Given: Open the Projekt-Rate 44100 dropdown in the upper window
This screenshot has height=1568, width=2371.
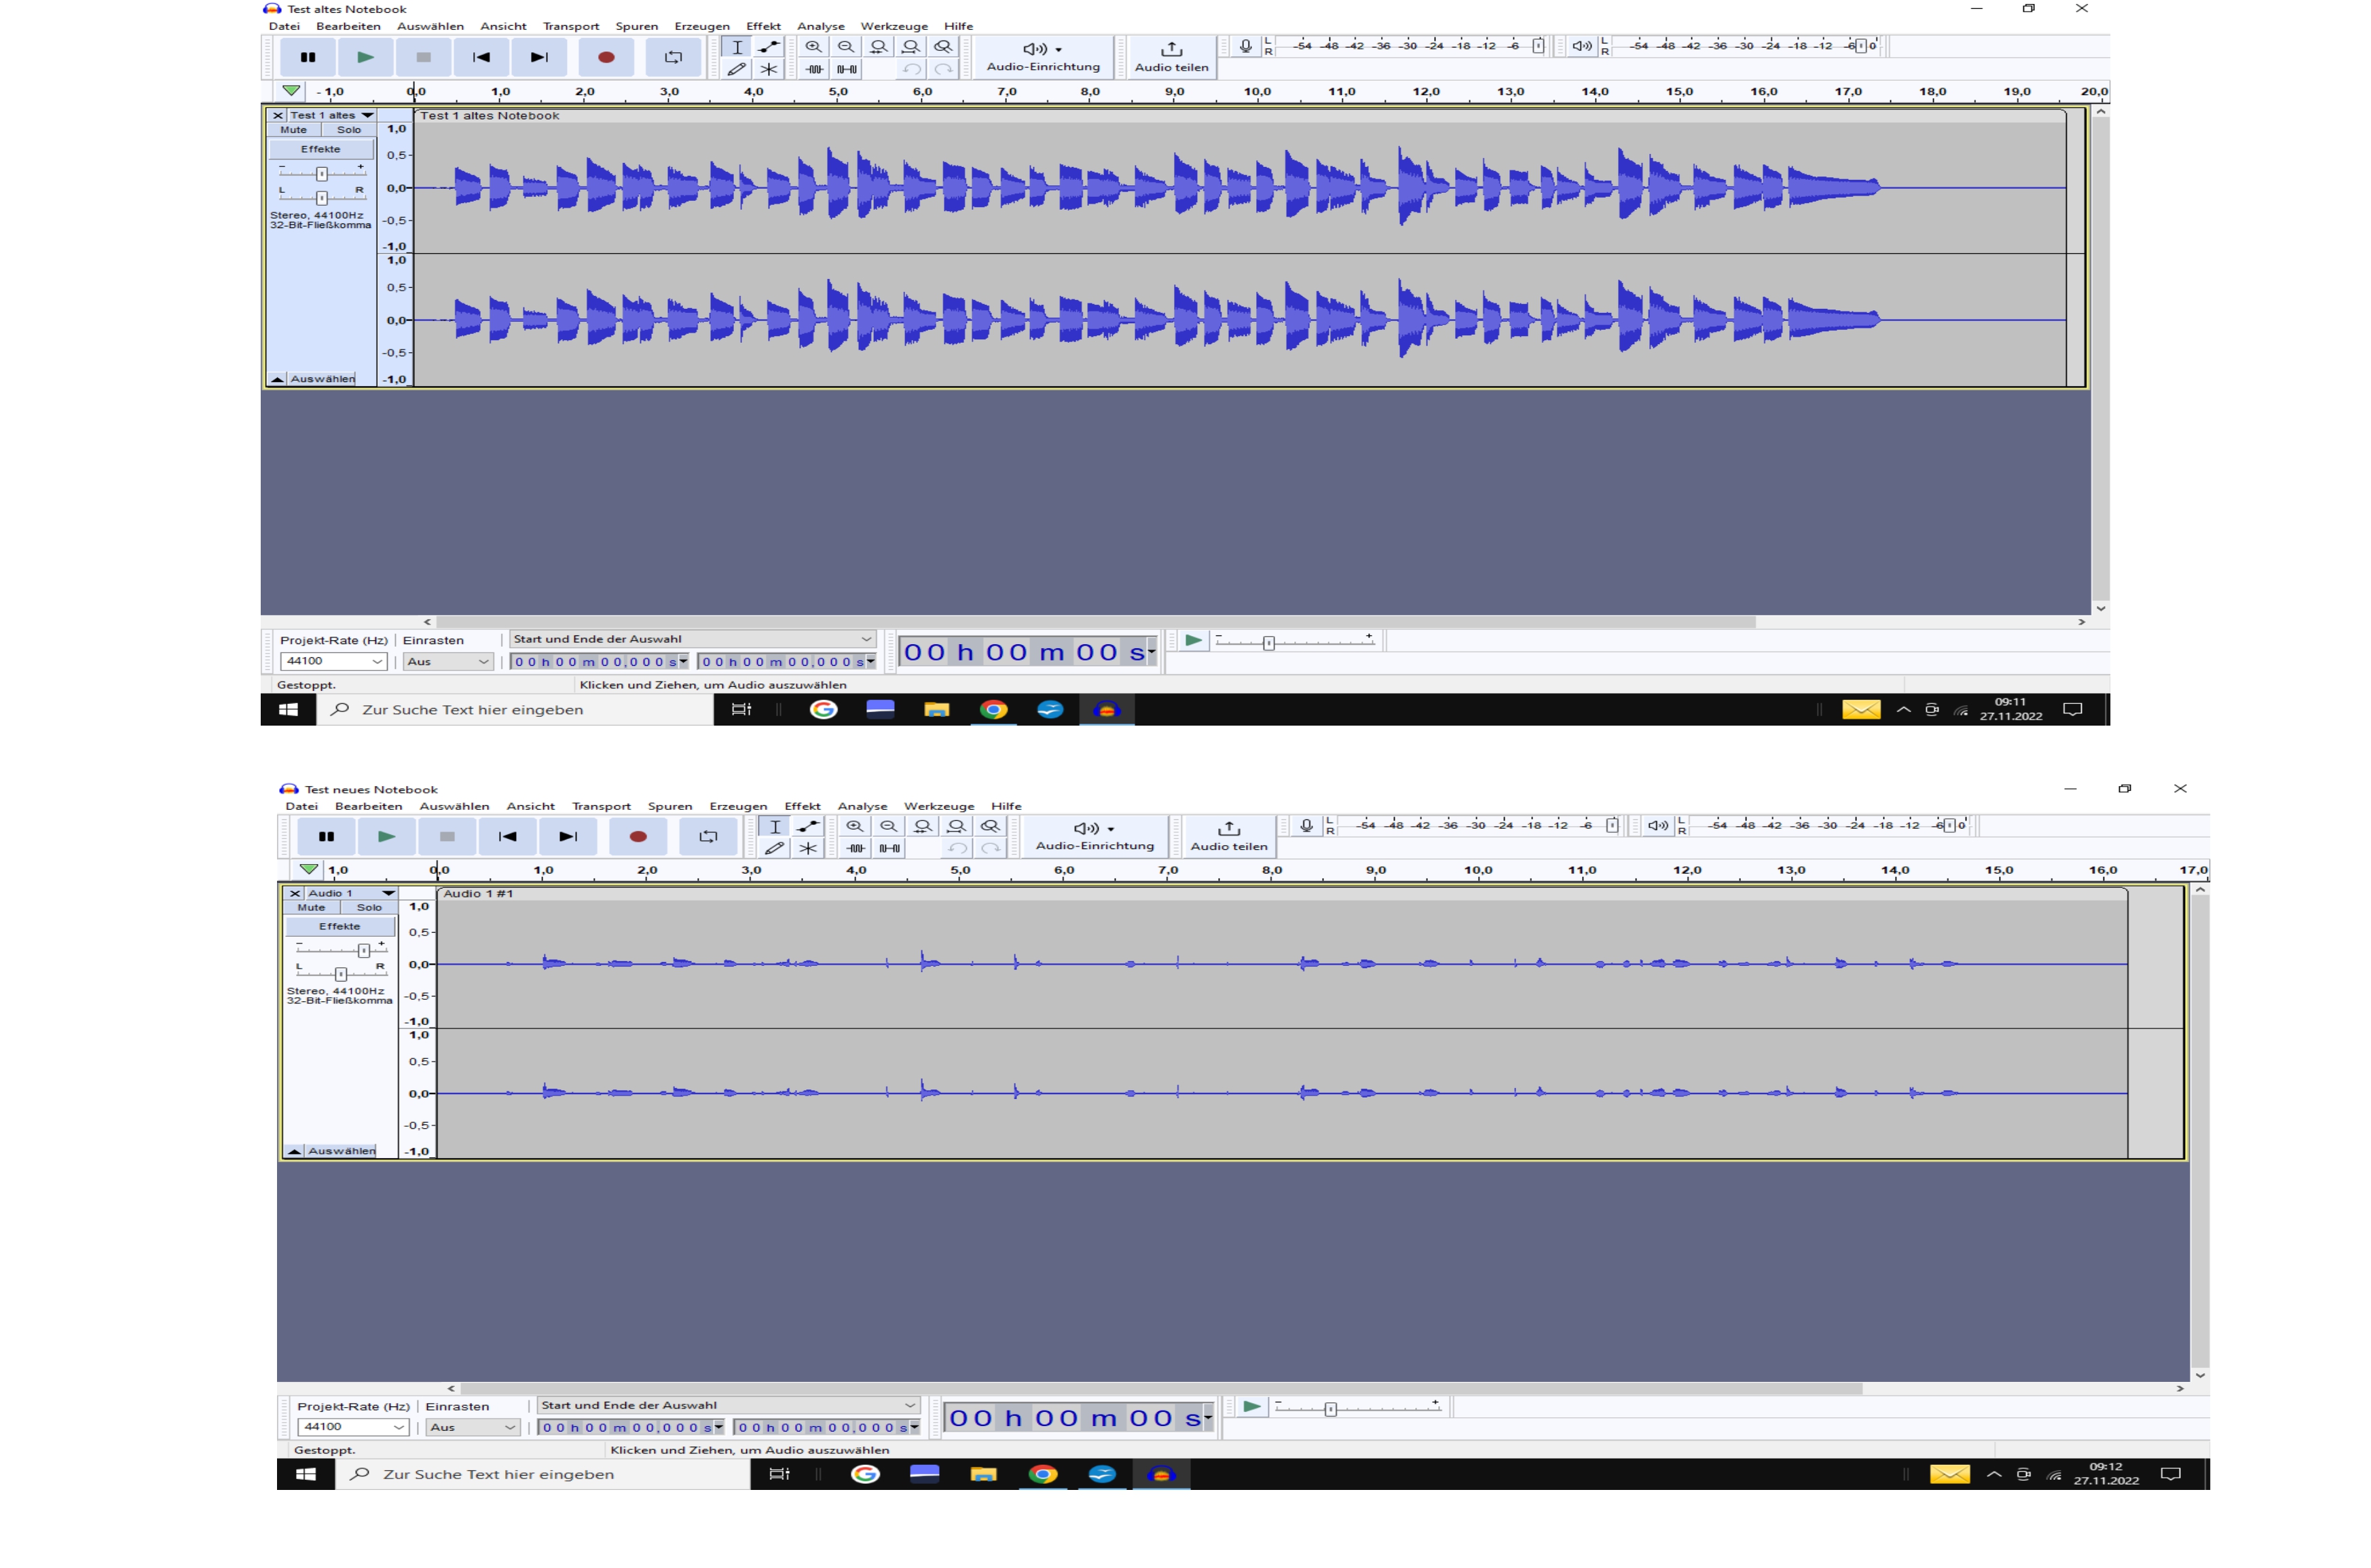Looking at the screenshot, I should click(x=333, y=661).
